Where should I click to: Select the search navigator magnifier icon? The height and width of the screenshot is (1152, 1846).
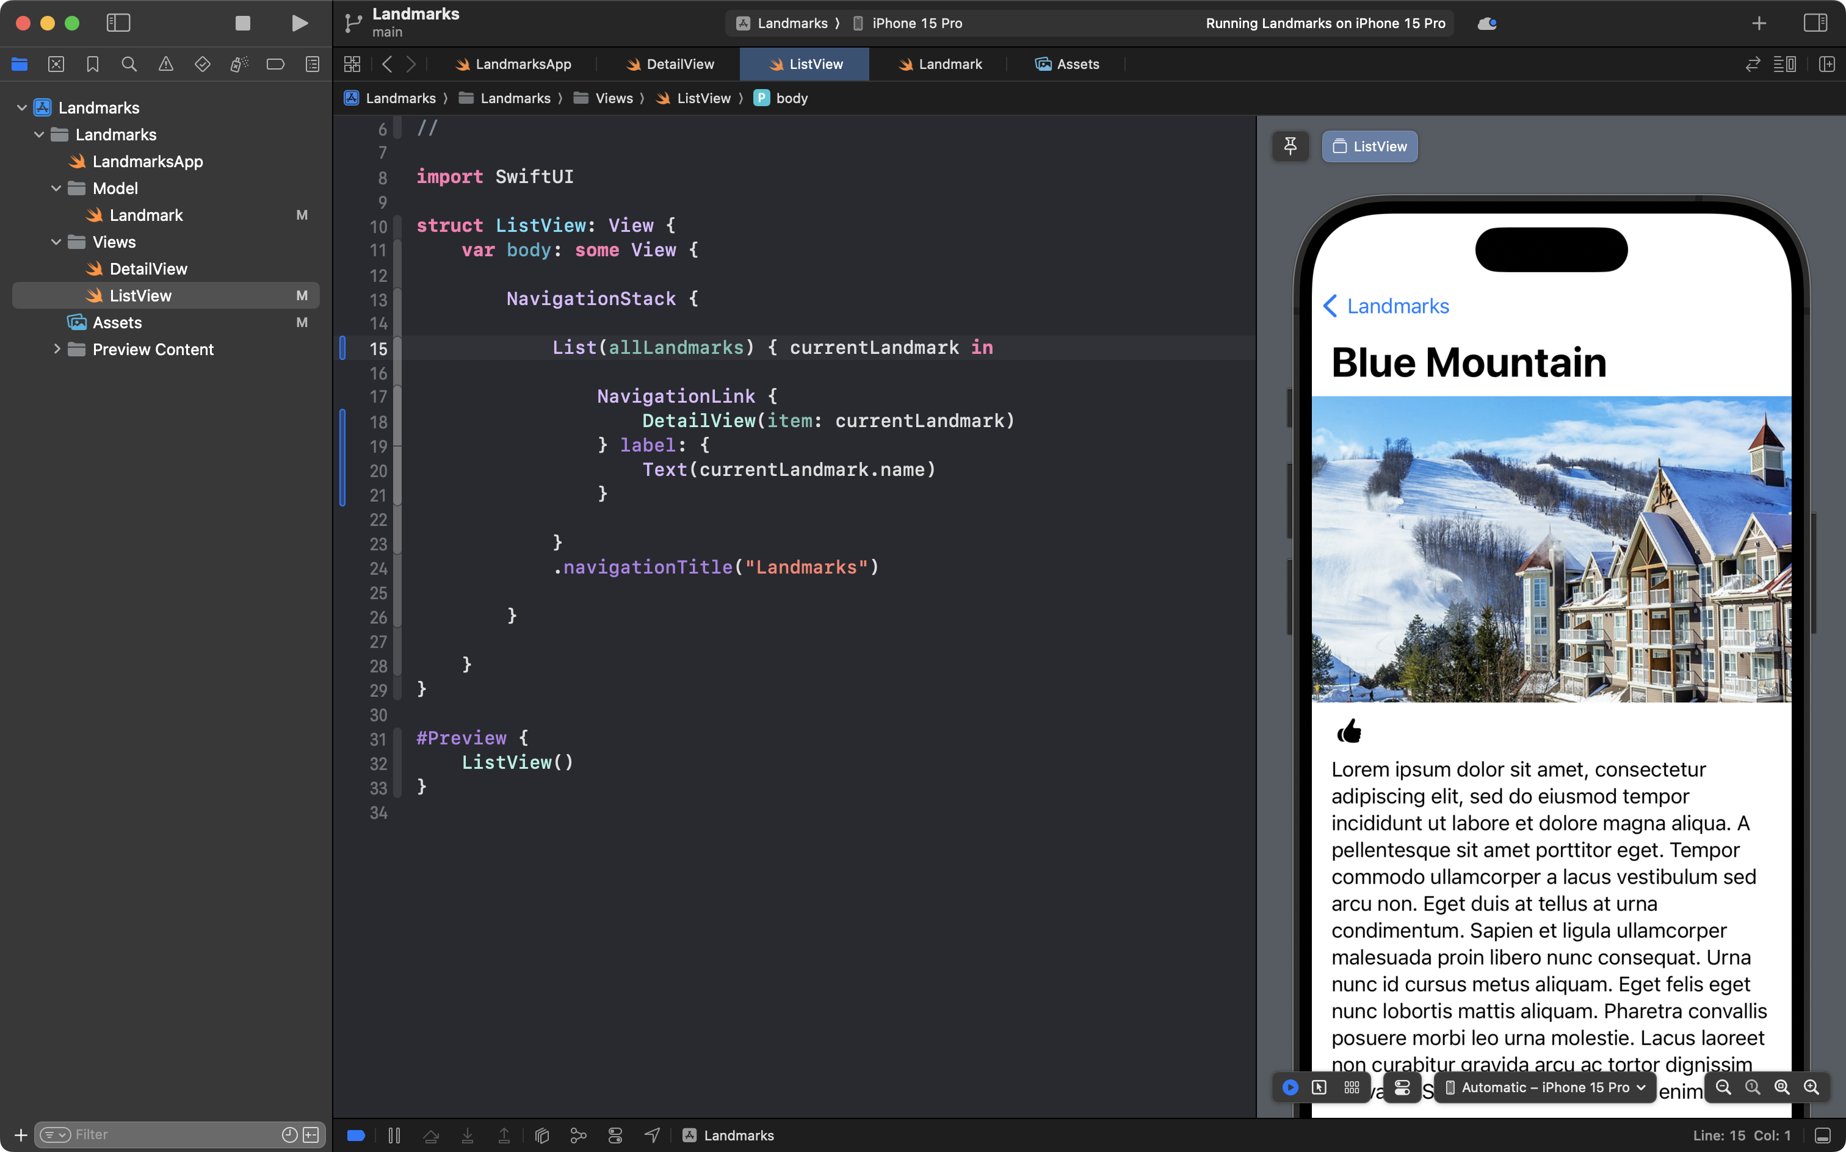[129, 64]
